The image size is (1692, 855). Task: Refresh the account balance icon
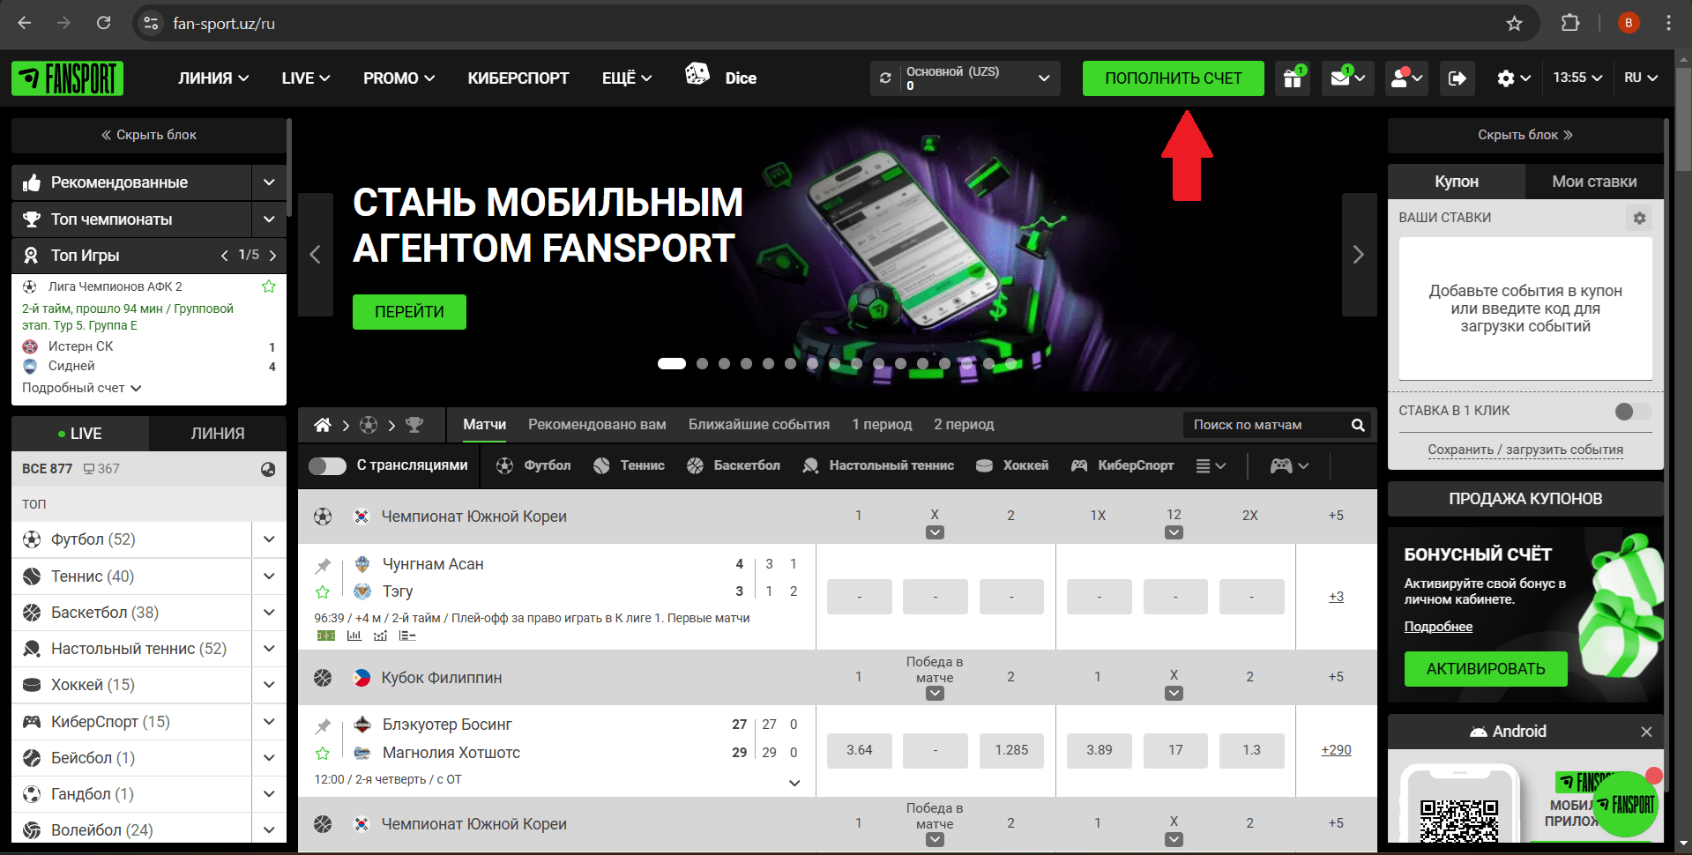click(x=885, y=78)
